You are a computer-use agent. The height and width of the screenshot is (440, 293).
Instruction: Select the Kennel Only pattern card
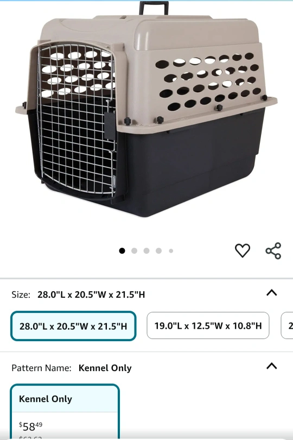[65, 412]
